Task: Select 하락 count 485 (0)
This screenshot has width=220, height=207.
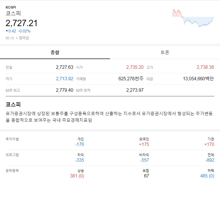Action: pos(207,176)
